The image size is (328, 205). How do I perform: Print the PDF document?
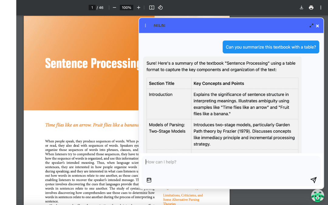[311, 8]
